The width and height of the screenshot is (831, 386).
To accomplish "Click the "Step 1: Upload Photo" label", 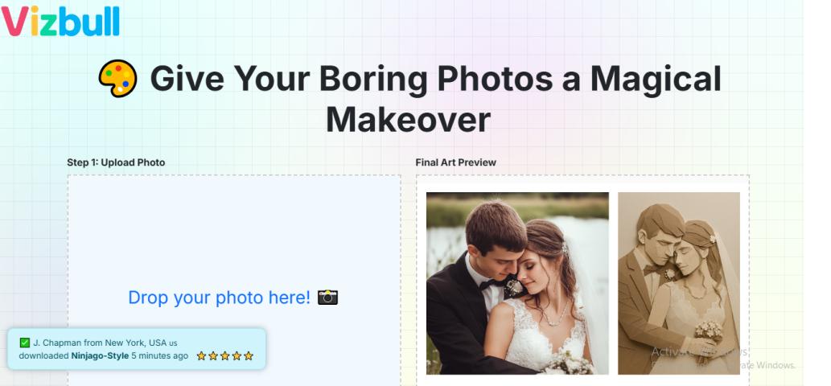I will (116, 162).
